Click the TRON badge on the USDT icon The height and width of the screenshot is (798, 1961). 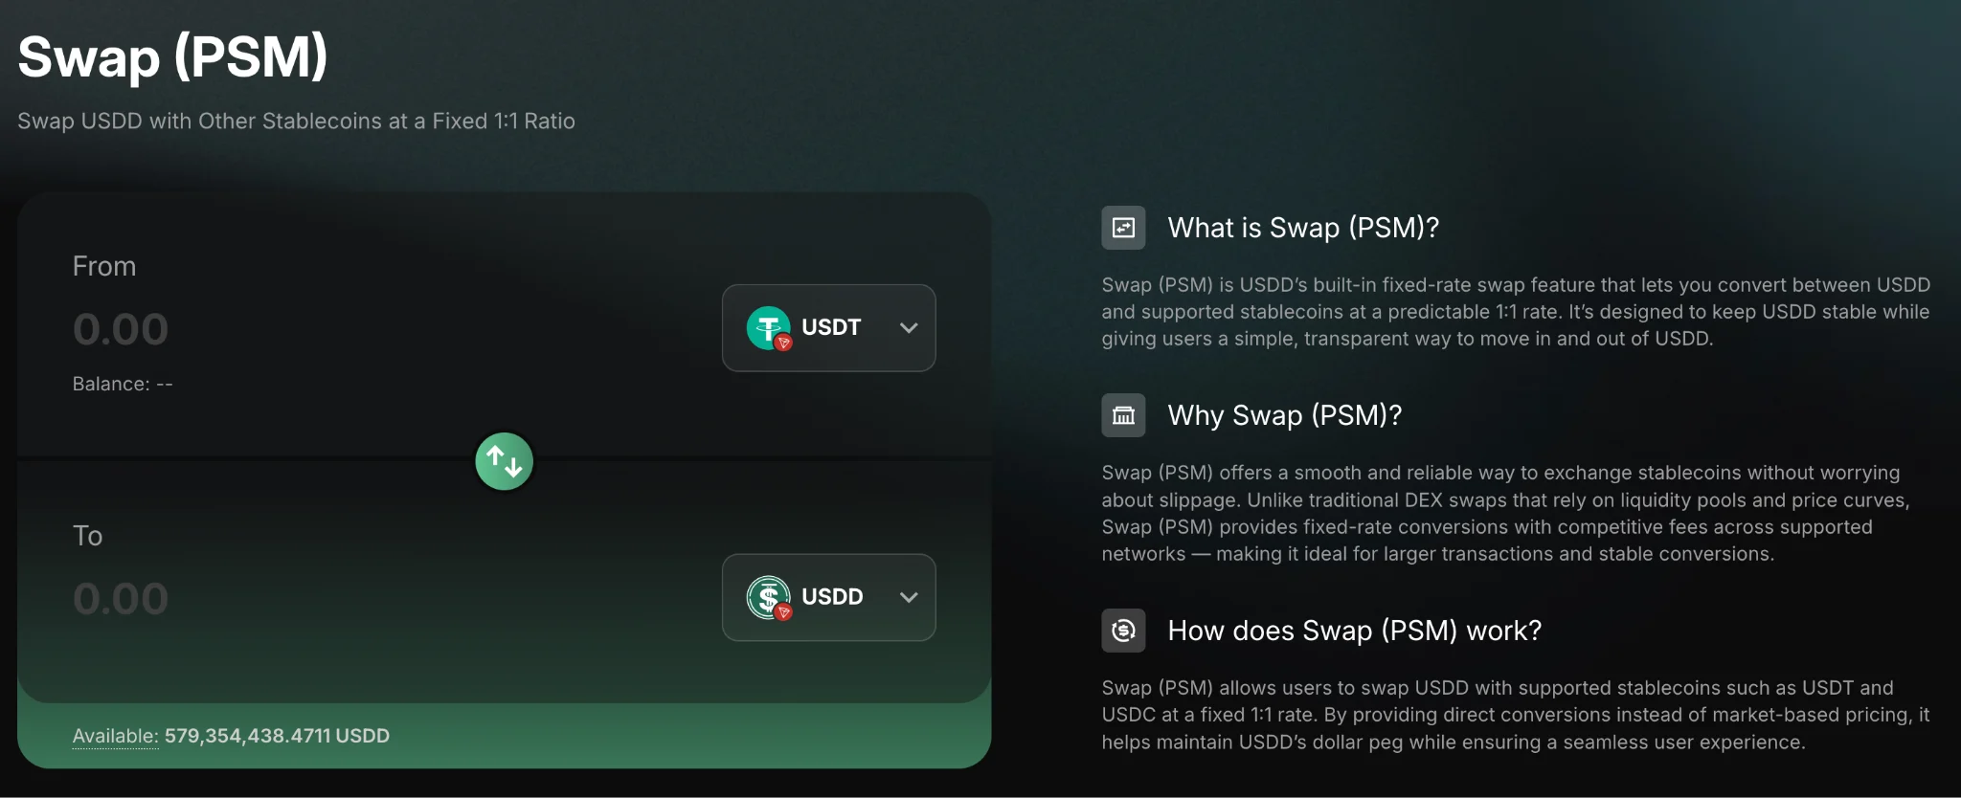pos(783,343)
